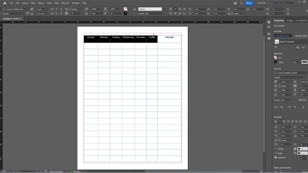This screenshot has width=308, height=173.
Task: Click the fill swatch in the Control bar
Action: point(125,9)
